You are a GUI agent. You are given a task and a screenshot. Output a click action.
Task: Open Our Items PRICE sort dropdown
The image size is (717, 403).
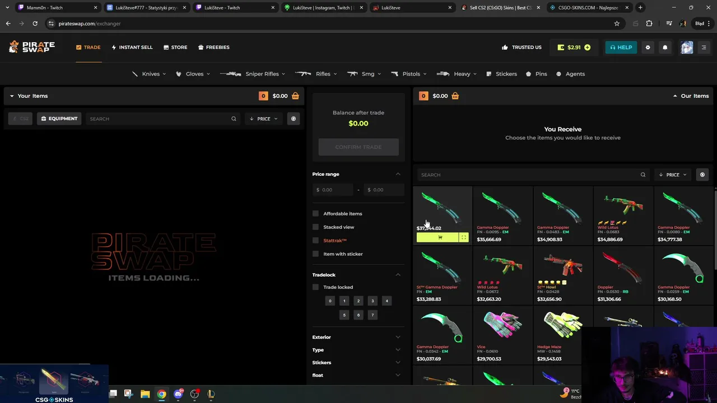tap(673, 175)
